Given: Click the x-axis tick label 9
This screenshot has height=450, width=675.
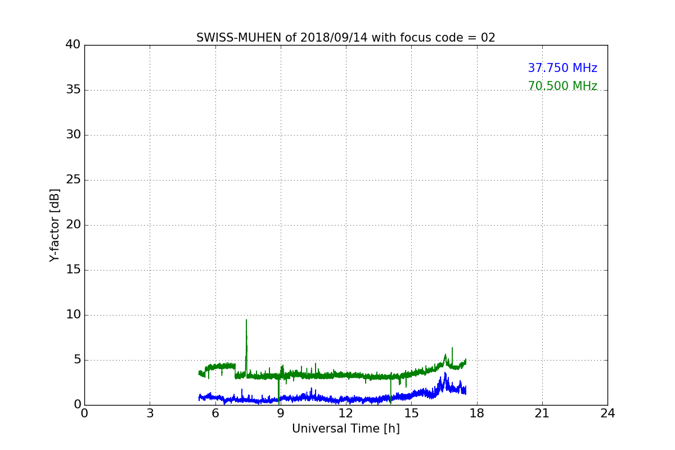Looking at the screenshot, I should (x=281, y=413).
